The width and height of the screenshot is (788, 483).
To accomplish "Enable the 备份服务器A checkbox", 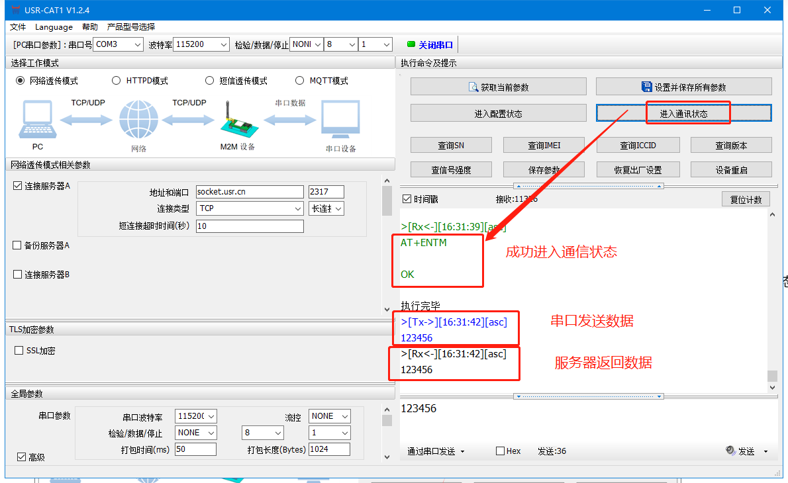I will pos(18,245).
